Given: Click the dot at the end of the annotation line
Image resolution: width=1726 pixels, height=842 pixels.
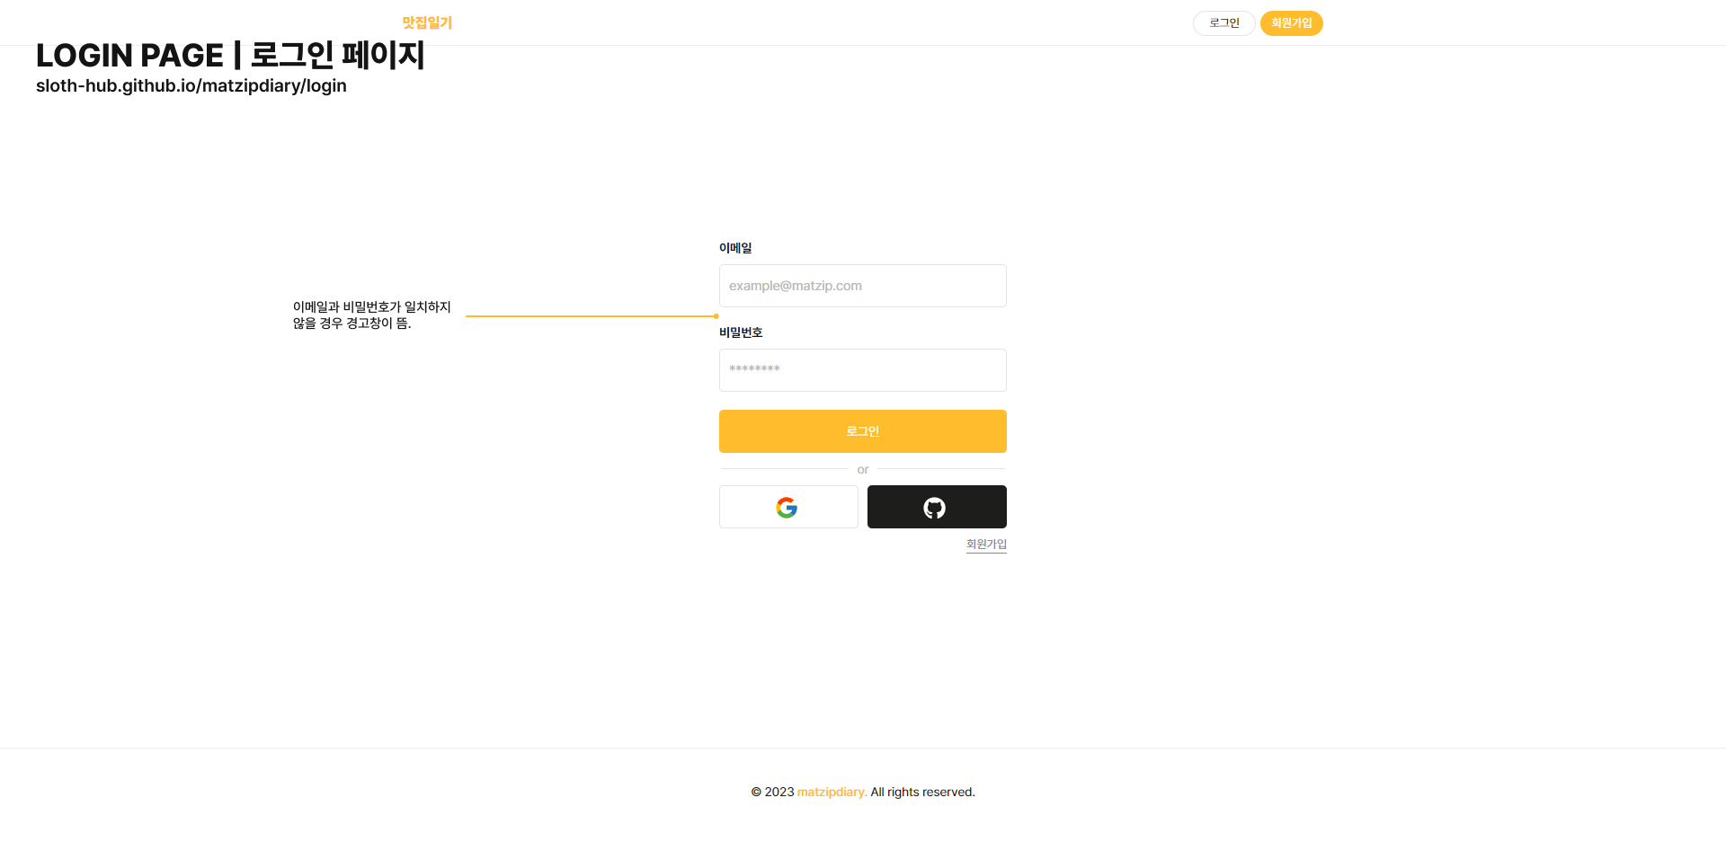Looking at the screenshot, I should click(716, 316).
